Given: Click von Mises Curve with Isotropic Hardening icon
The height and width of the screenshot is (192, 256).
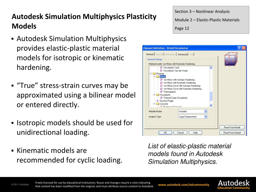Looking at the screenshot, I should 161,86.
